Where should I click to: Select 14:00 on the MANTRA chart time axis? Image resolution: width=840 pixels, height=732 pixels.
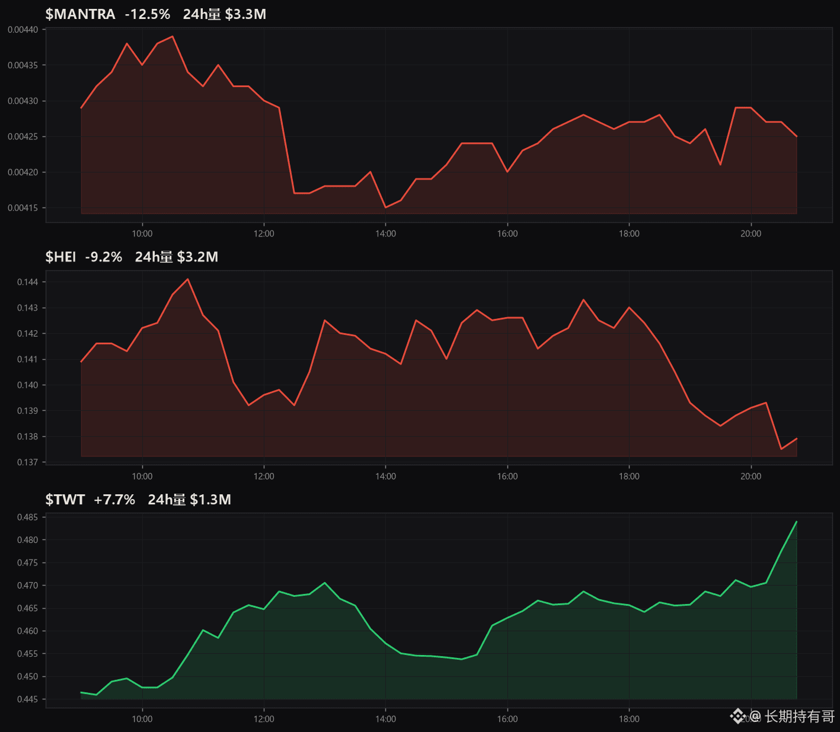(x=386, y=234)
